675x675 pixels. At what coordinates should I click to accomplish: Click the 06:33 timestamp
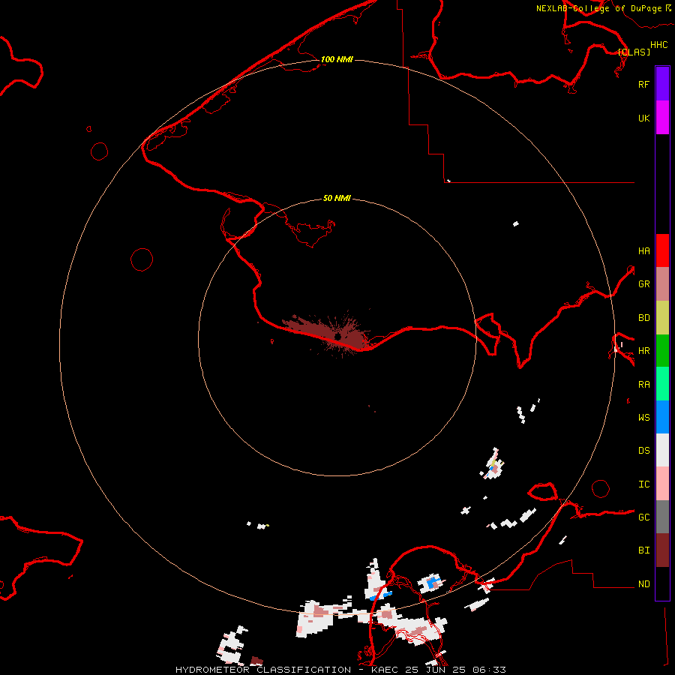(489, 670)
